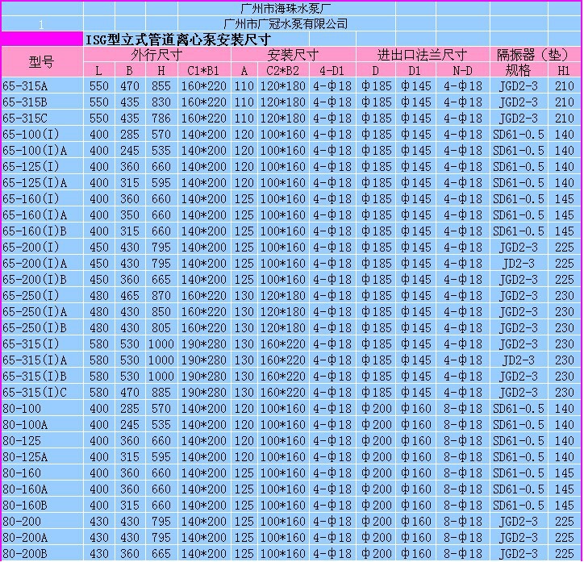Select model cell 65-100(I)

42,135
